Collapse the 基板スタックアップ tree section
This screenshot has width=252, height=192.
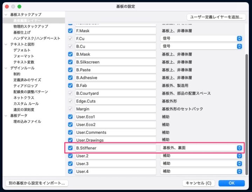pos(6,15)
